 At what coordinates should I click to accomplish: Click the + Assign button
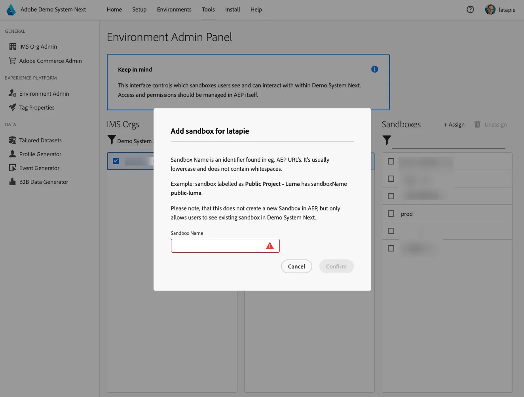(454, 125)
